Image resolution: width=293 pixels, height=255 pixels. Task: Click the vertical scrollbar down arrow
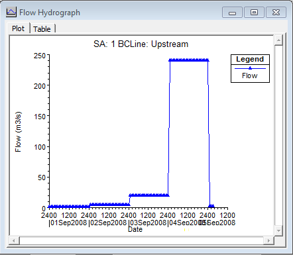click(278, 230)
